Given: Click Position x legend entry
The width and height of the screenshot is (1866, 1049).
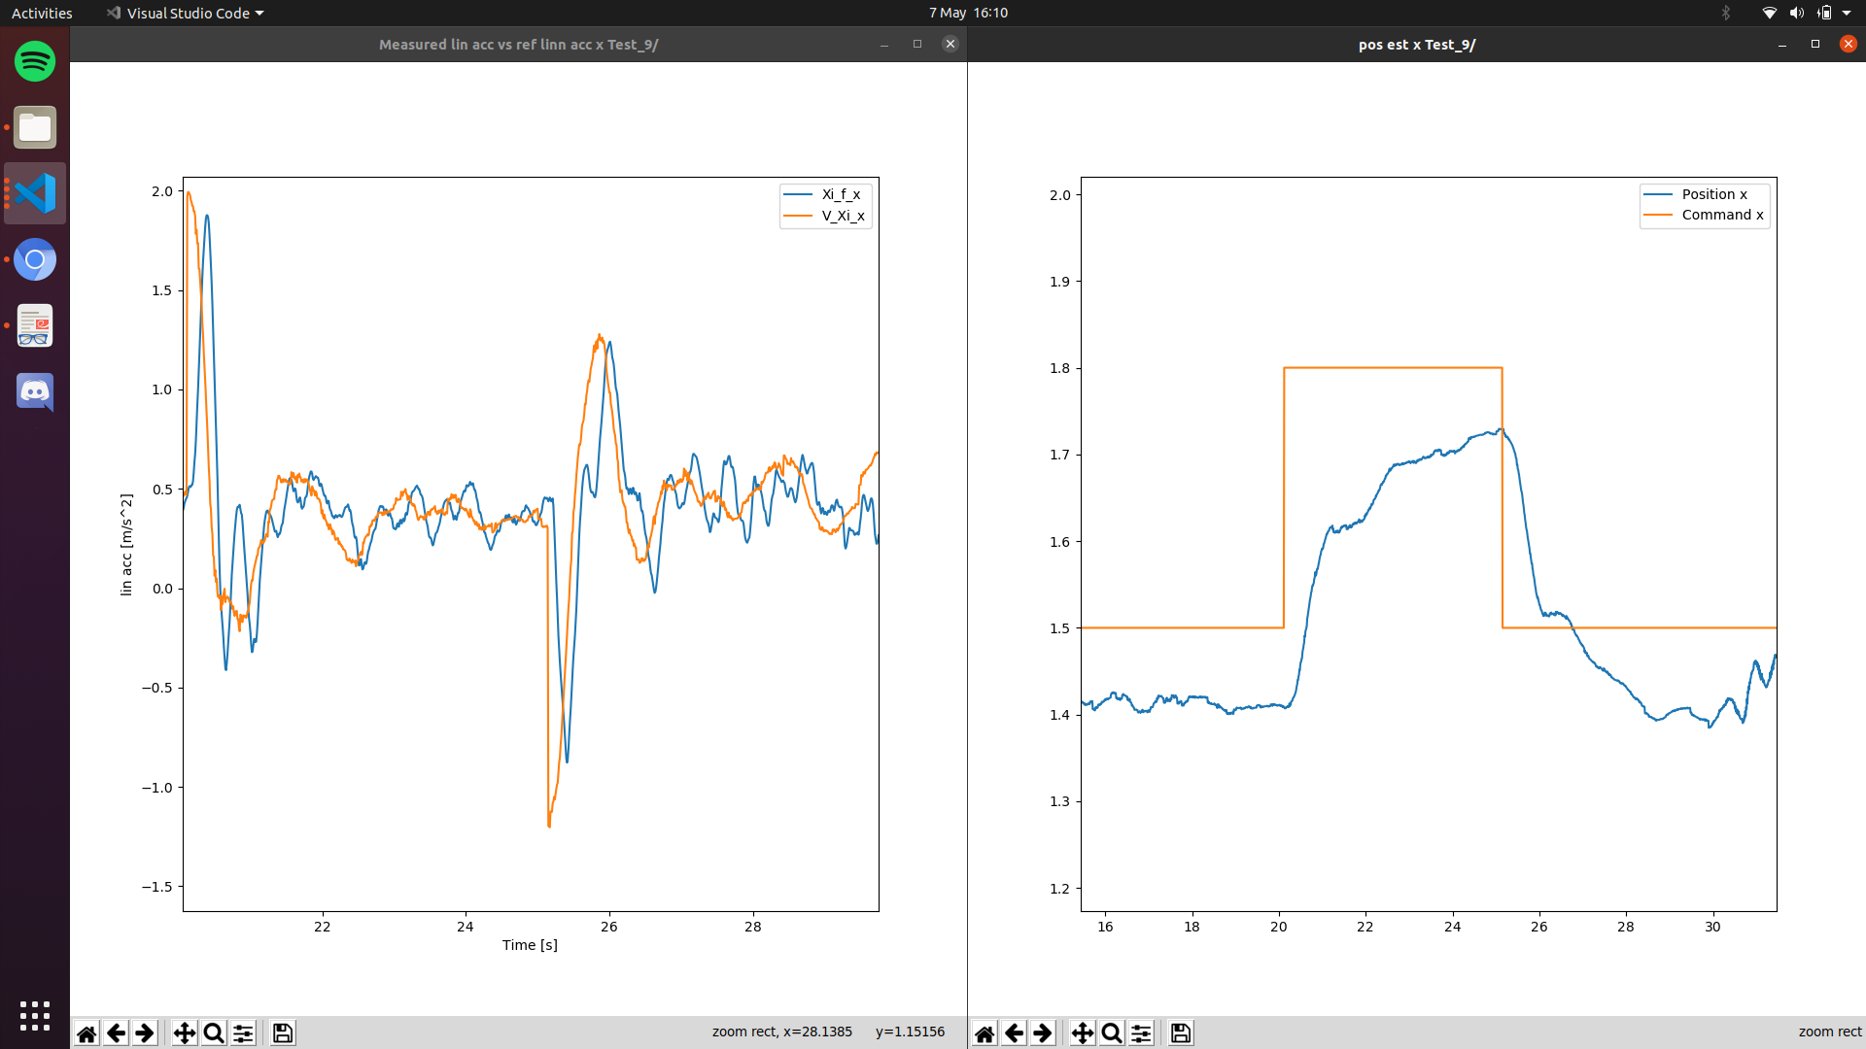Looking at the screenshot, I should 1713,194.
